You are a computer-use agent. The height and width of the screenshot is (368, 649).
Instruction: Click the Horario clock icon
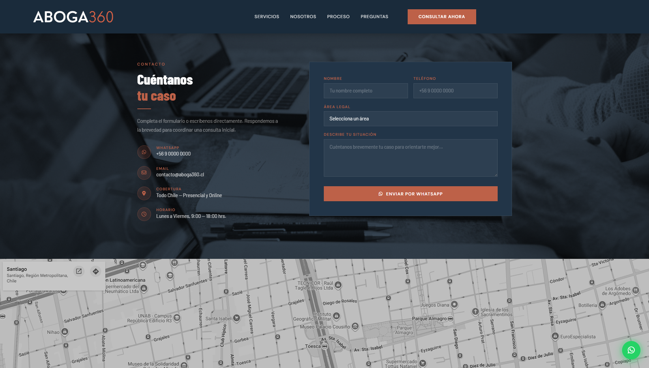pos(144,214)
